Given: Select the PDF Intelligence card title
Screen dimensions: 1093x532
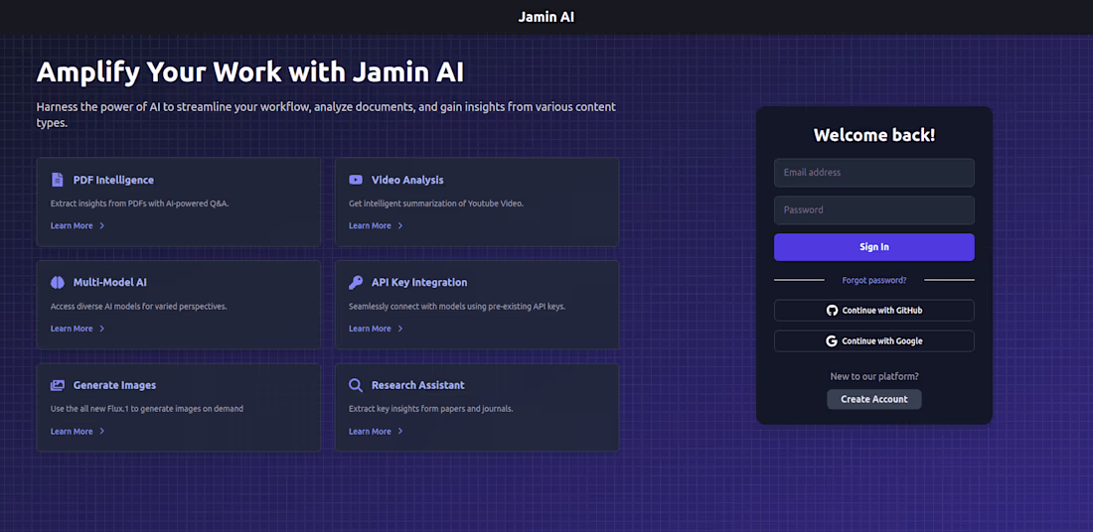Looking at the screenshot, I should [113, 180].
